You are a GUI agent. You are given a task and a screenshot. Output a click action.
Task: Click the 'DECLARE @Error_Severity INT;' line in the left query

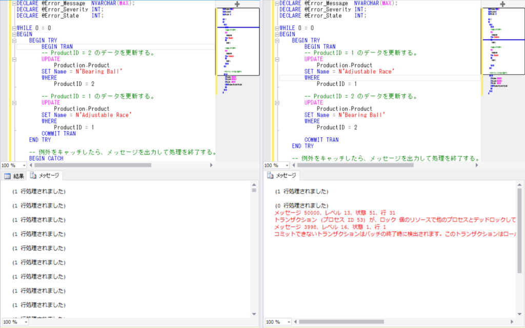point(60,9)
